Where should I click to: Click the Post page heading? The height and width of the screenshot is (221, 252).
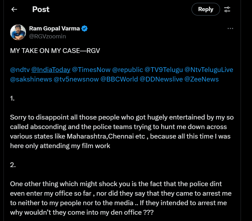(41, 9)
